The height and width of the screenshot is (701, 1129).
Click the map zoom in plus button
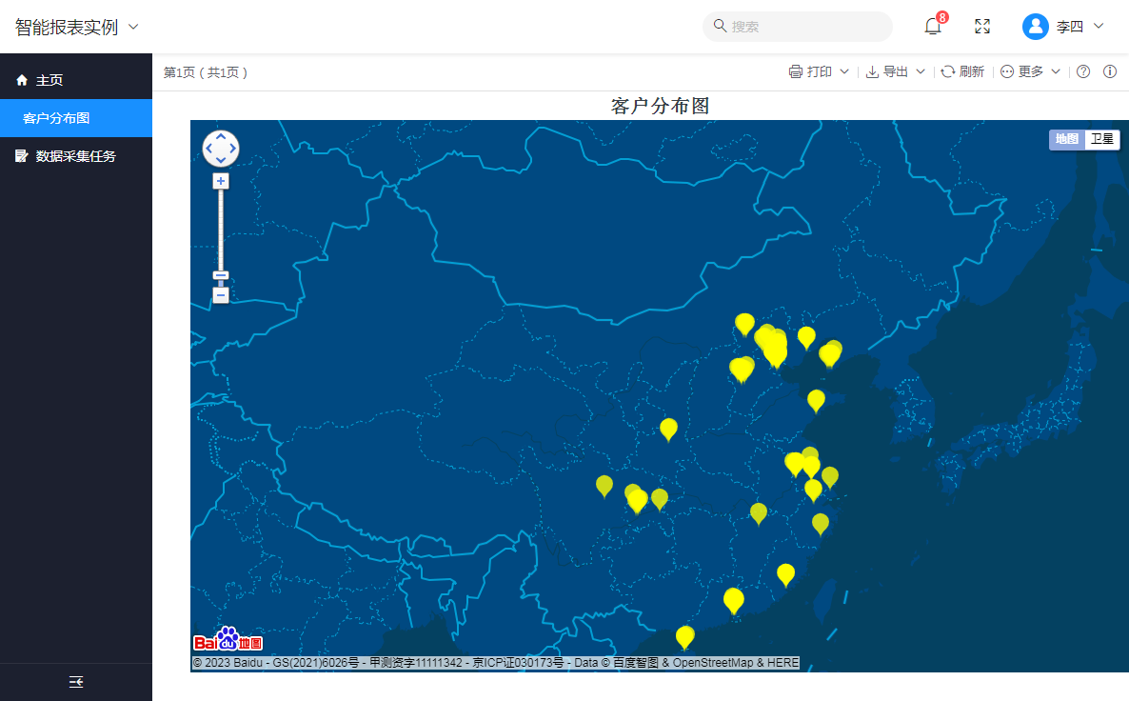(x=221, y=181)
